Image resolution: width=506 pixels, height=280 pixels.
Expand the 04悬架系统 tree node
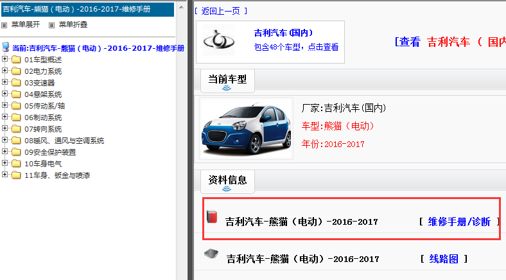click(4, 94)
